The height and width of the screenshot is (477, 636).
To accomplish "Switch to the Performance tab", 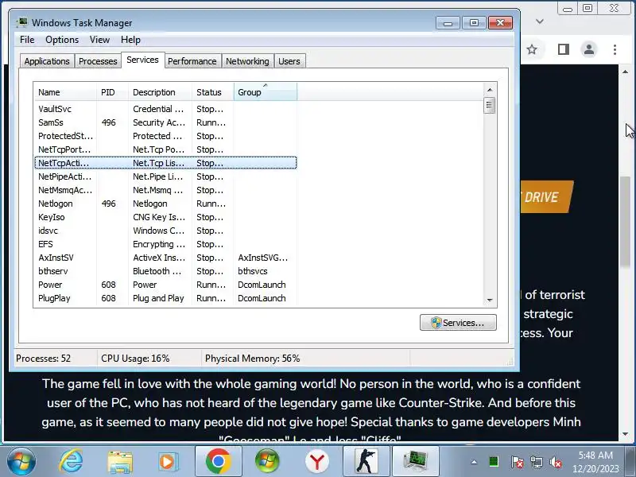I will coord(192,61).
